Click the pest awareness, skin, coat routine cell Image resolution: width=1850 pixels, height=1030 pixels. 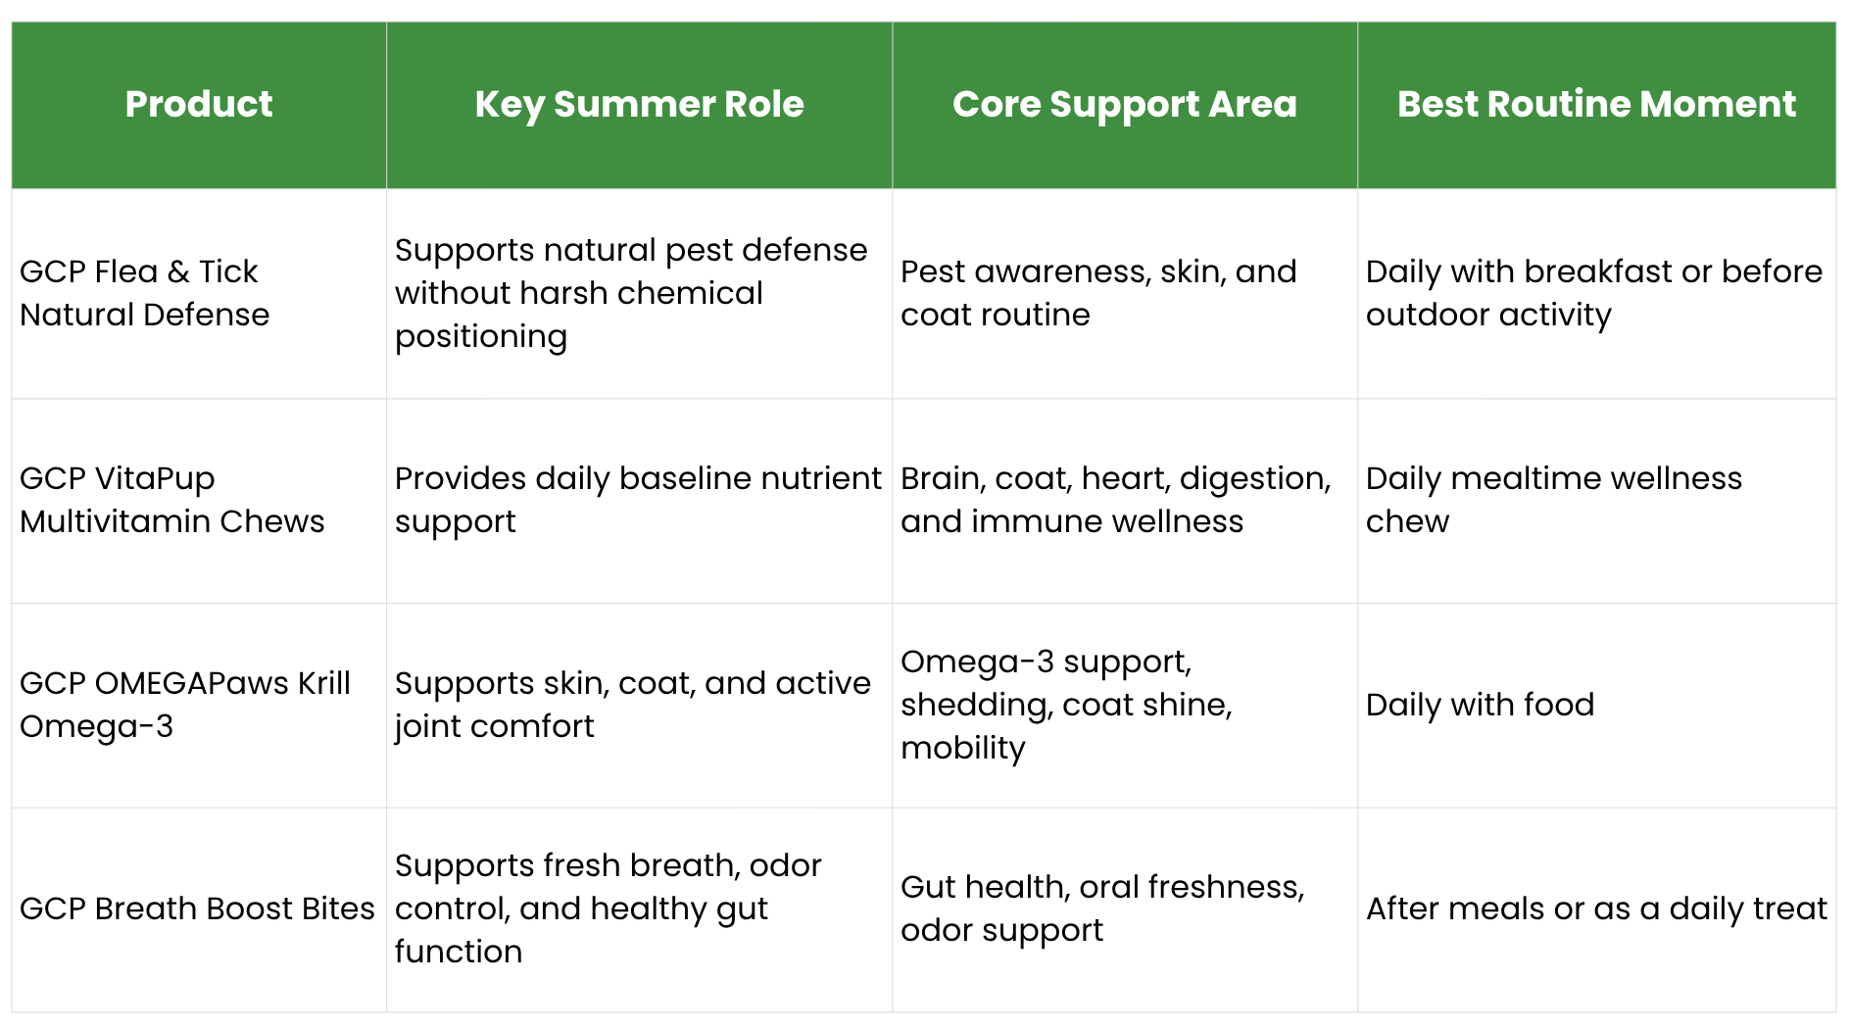tap(1125, 293)
